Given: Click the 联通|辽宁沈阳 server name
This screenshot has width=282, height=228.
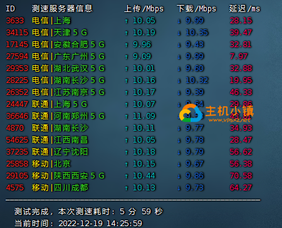Looking at the screenshot, I should [60, 152].
